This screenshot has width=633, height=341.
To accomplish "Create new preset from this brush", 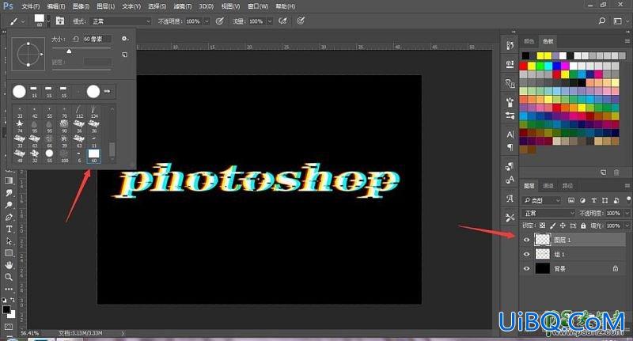I will click(x=125, y=55).
